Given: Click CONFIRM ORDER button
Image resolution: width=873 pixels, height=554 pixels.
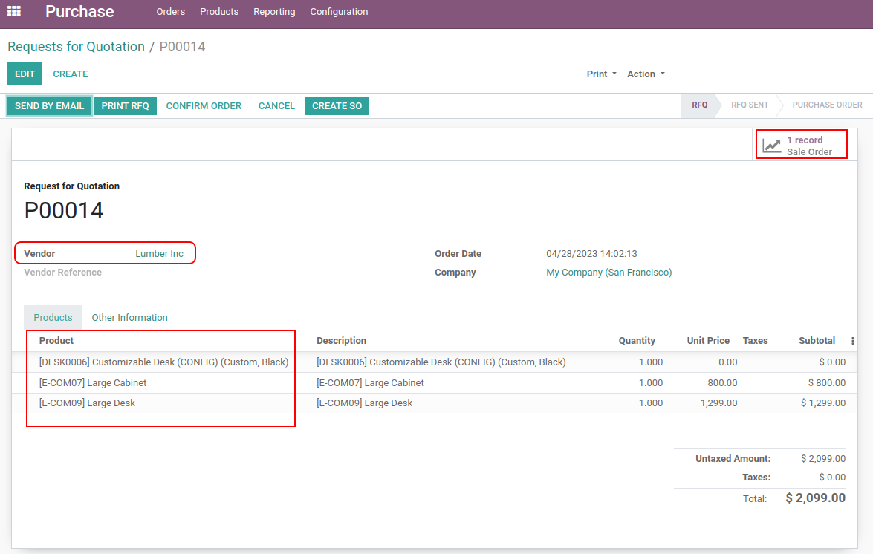Looking at the screenshot, I should (x=204, y=106).
